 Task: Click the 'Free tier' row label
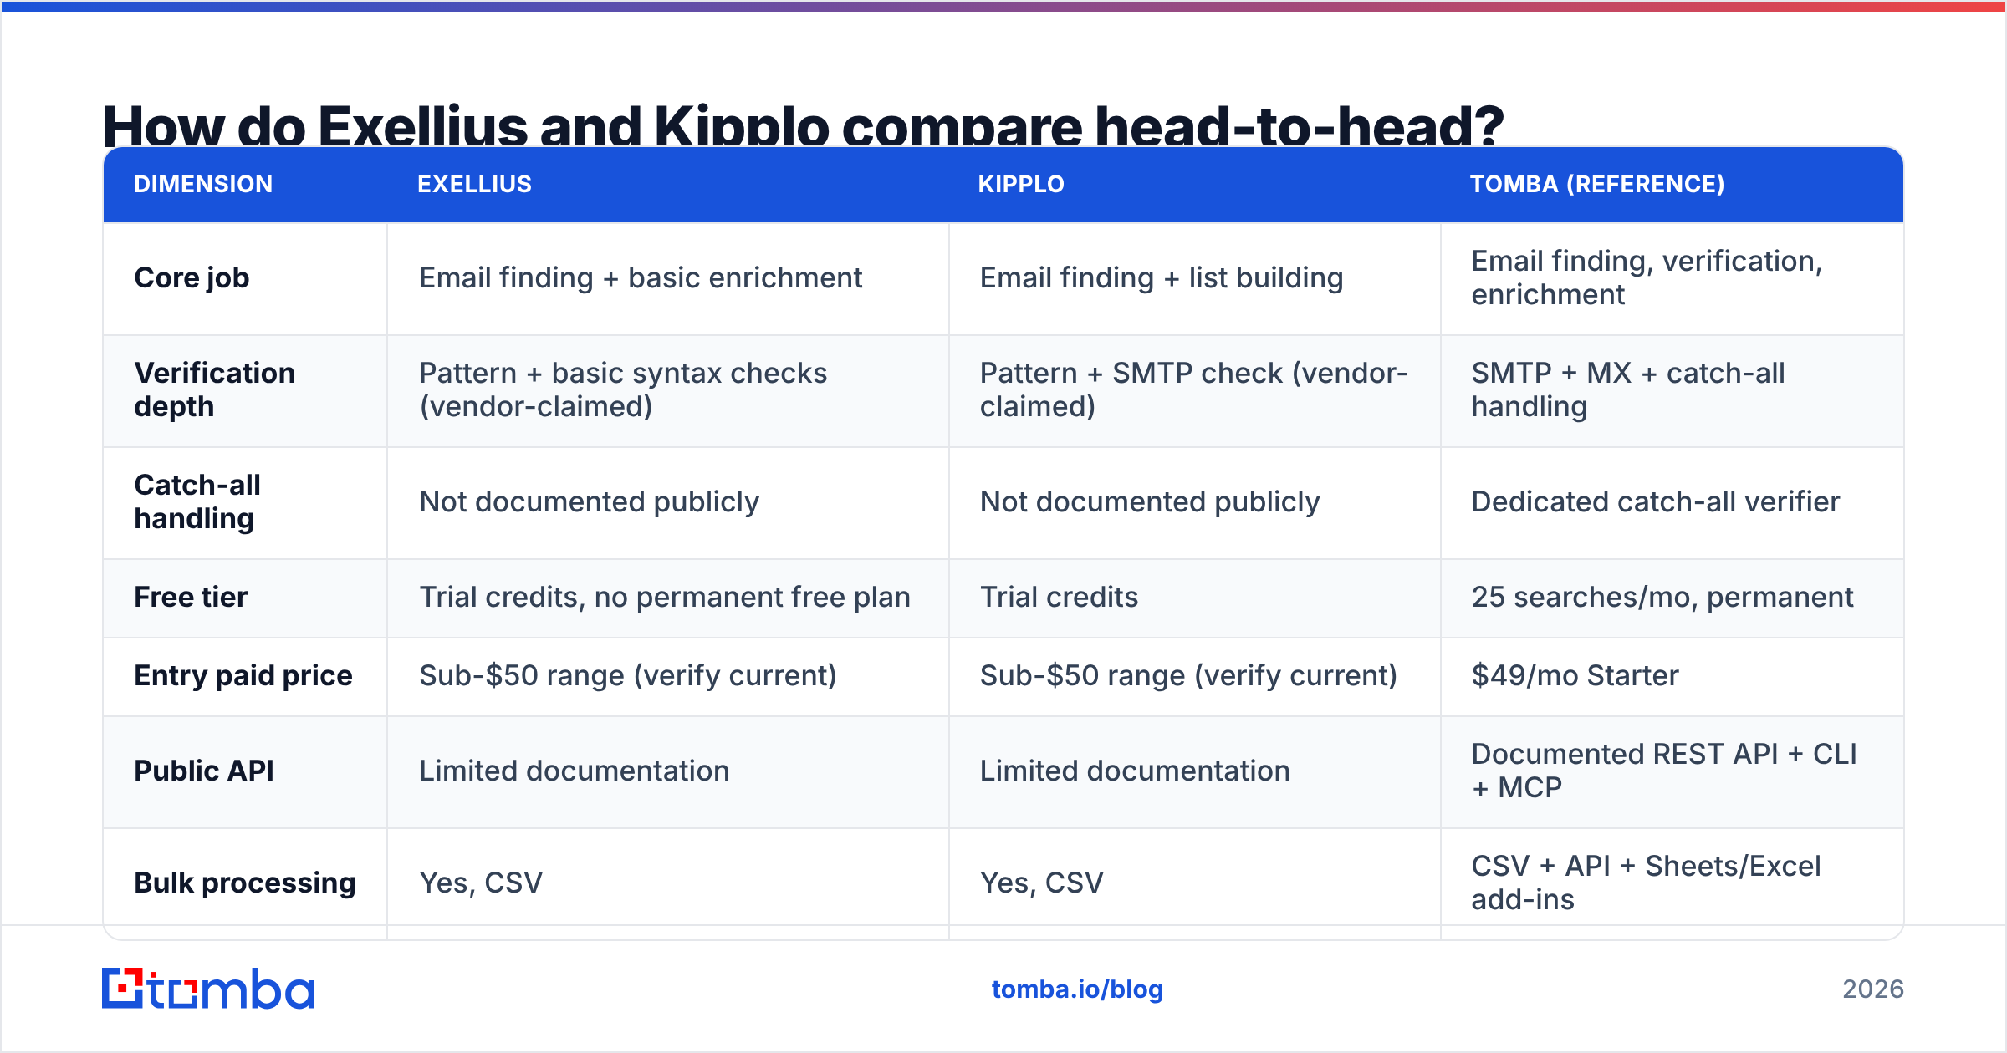(x=191, y=597)
